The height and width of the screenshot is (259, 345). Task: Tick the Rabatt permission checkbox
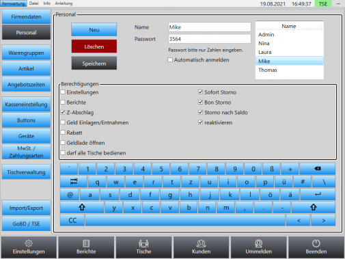click(x=63, y=133)
